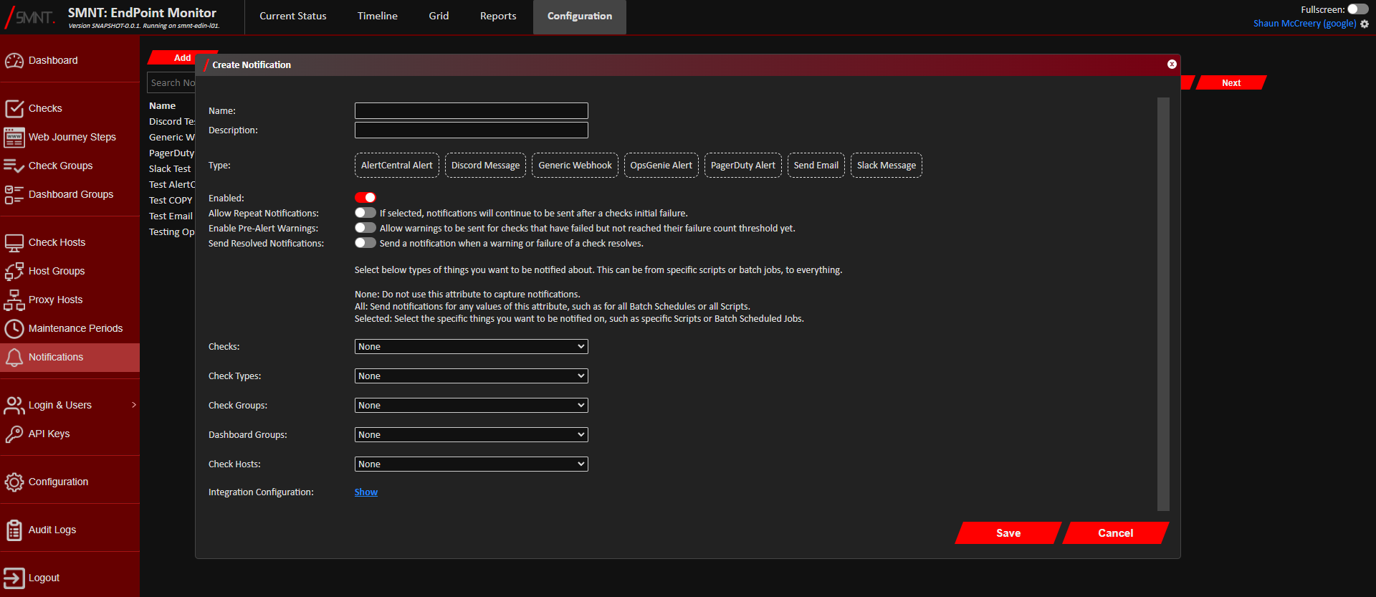Open Audit Logs clipboard icon
1376x597 pixels.
click(x=14, y=530)
